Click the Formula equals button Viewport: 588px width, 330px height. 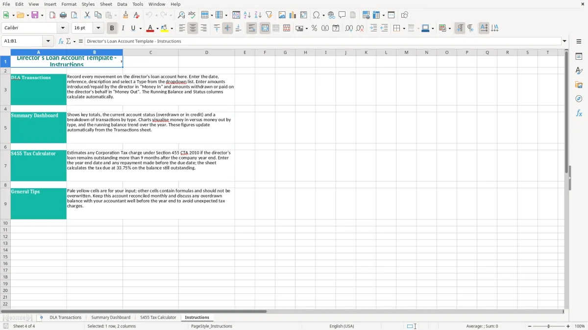pyautogui.click(x=81, y=41)
